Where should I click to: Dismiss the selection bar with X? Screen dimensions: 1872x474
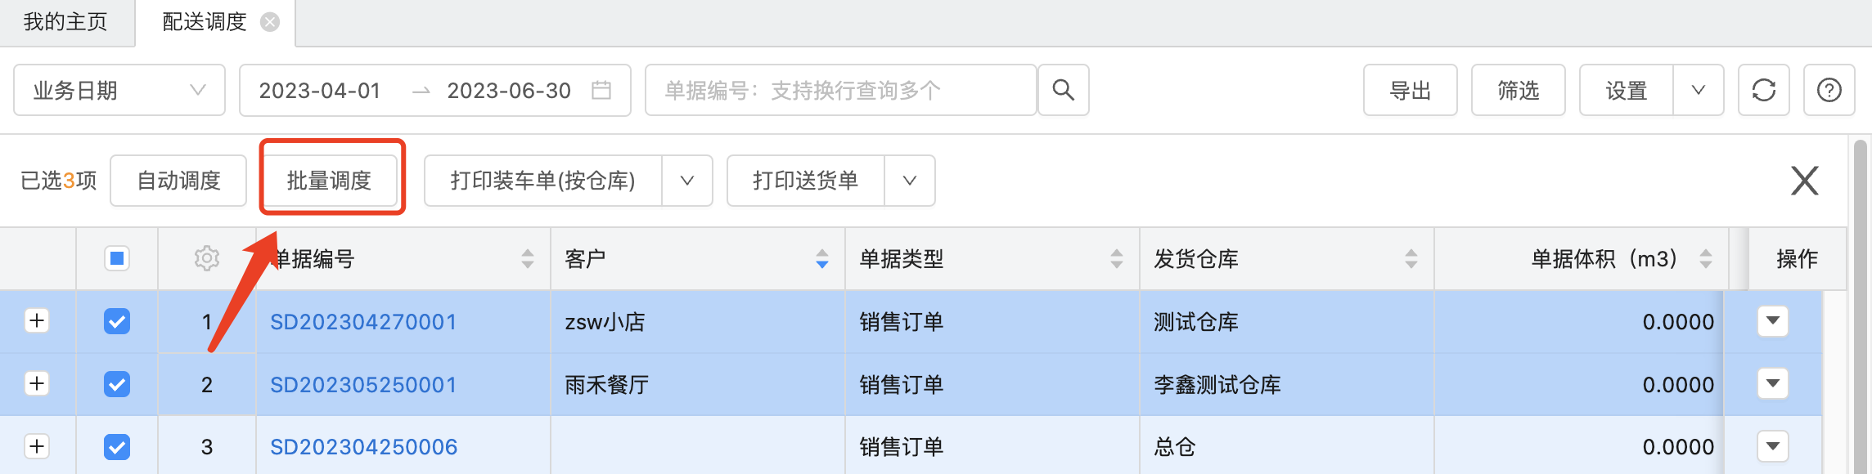(1804, 181)
